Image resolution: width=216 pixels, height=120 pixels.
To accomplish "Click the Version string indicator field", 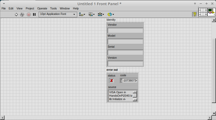I will click(x=125, y=63).
